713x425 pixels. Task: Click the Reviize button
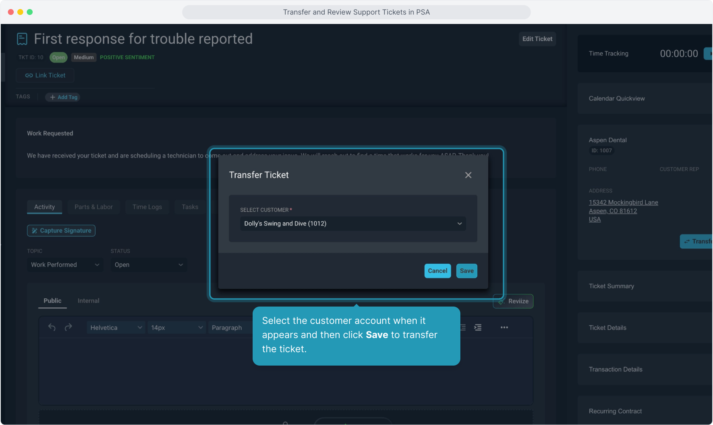coord(513,301)
